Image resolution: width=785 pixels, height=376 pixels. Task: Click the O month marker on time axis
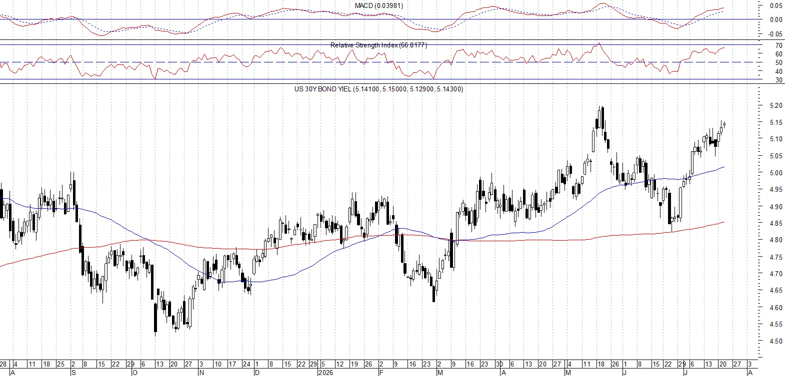point(134,373)
